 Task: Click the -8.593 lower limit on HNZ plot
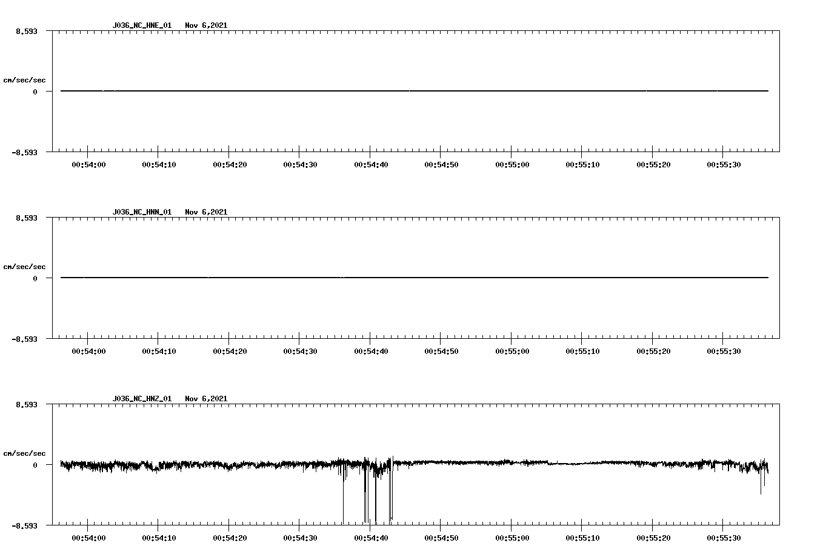[25, 525]
